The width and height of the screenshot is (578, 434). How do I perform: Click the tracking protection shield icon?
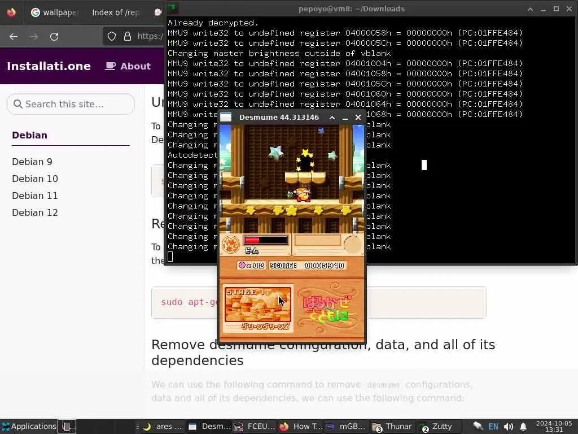pyautogui.click(x=112, y=36)
